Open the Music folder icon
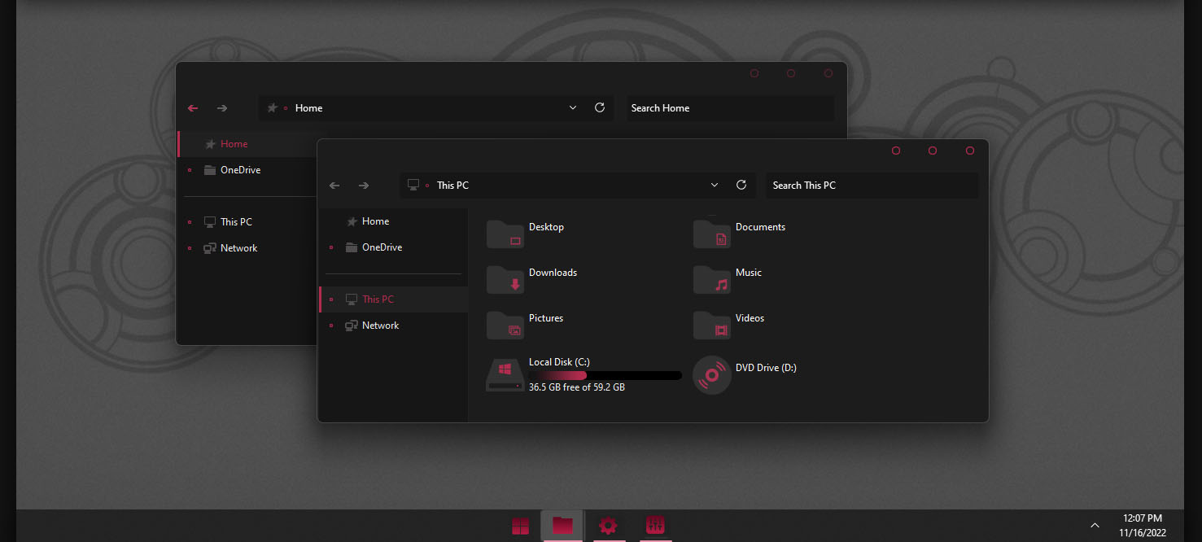Image resolution: width=1202 pixels, height=542 pixels. tap(711, 279)
